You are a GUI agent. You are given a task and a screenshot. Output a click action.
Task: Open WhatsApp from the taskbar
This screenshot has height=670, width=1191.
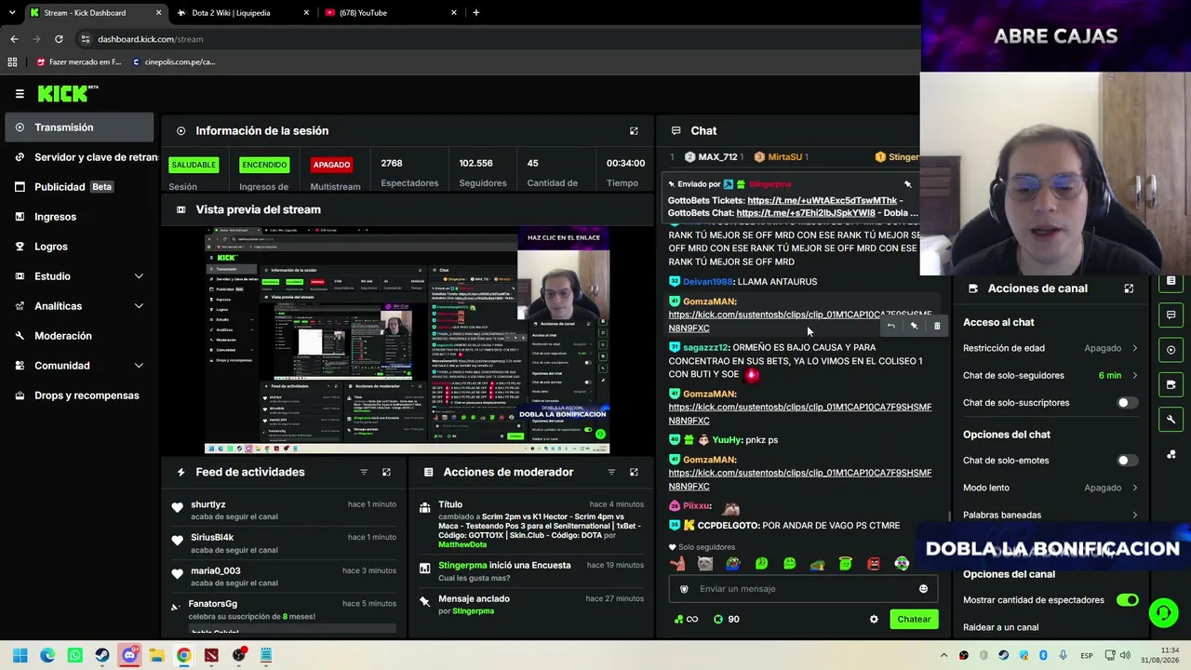pos(75,655)
